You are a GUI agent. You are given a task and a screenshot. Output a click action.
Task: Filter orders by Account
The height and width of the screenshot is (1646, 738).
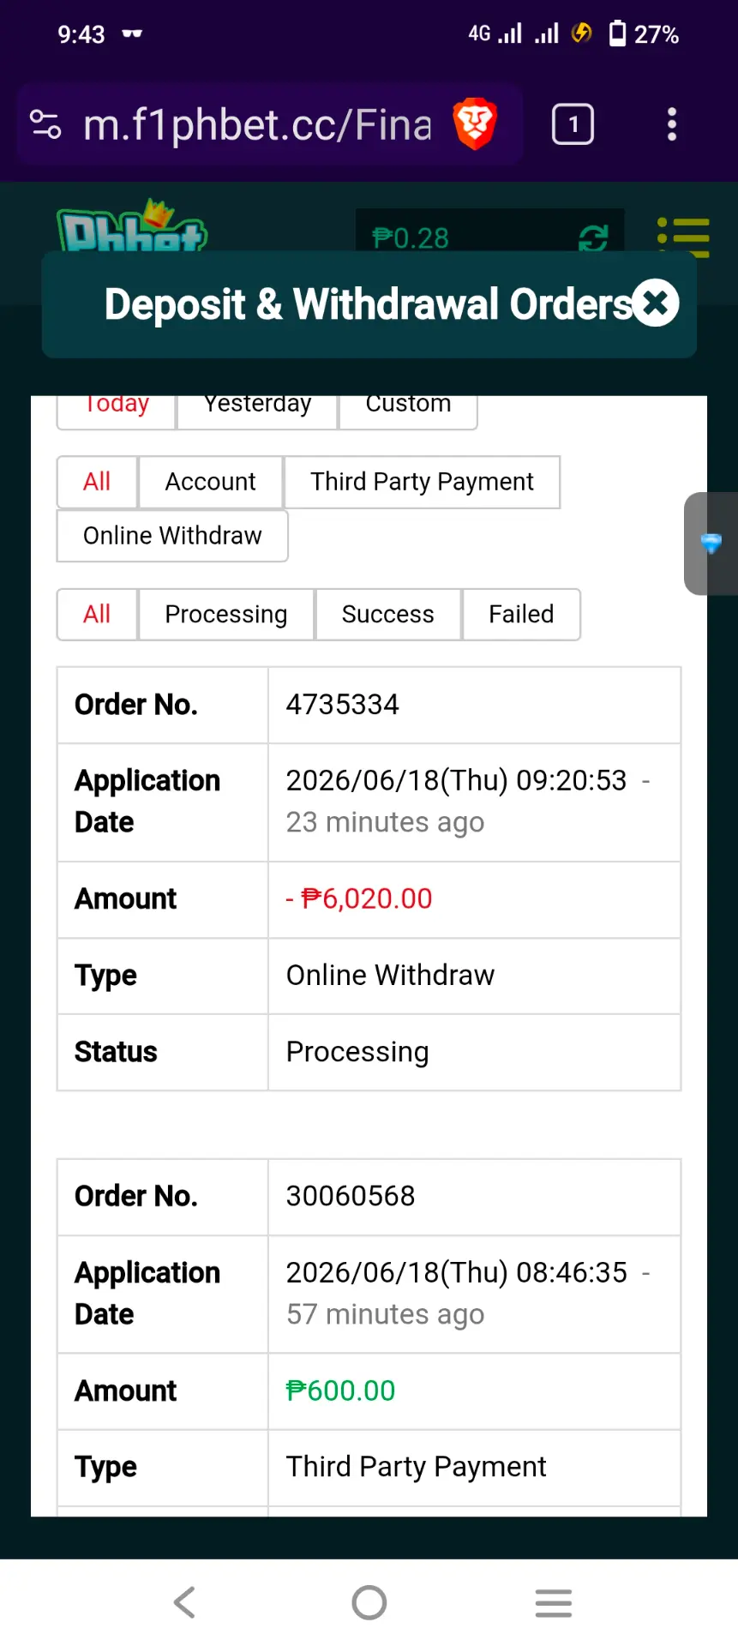(x=210, y=482)
